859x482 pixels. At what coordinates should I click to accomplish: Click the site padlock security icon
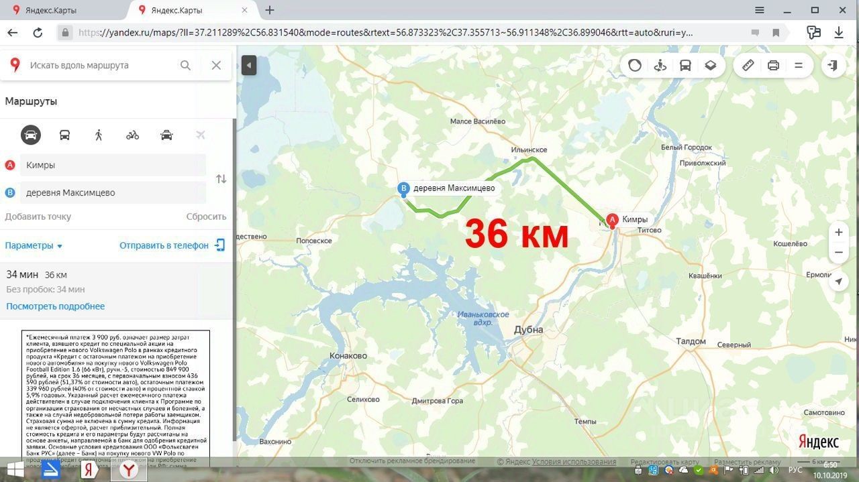click(65, 32)
